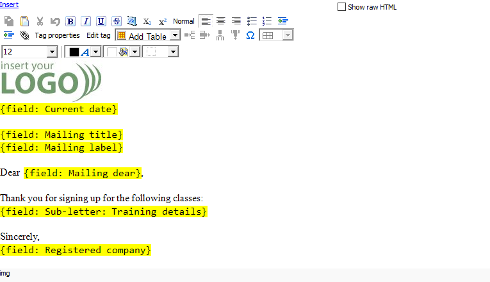Image resolution: width=490 pixels, height=282 pixels.
Task: Select left text alignment
Action: pyautogui.click(x=206, y=21)
